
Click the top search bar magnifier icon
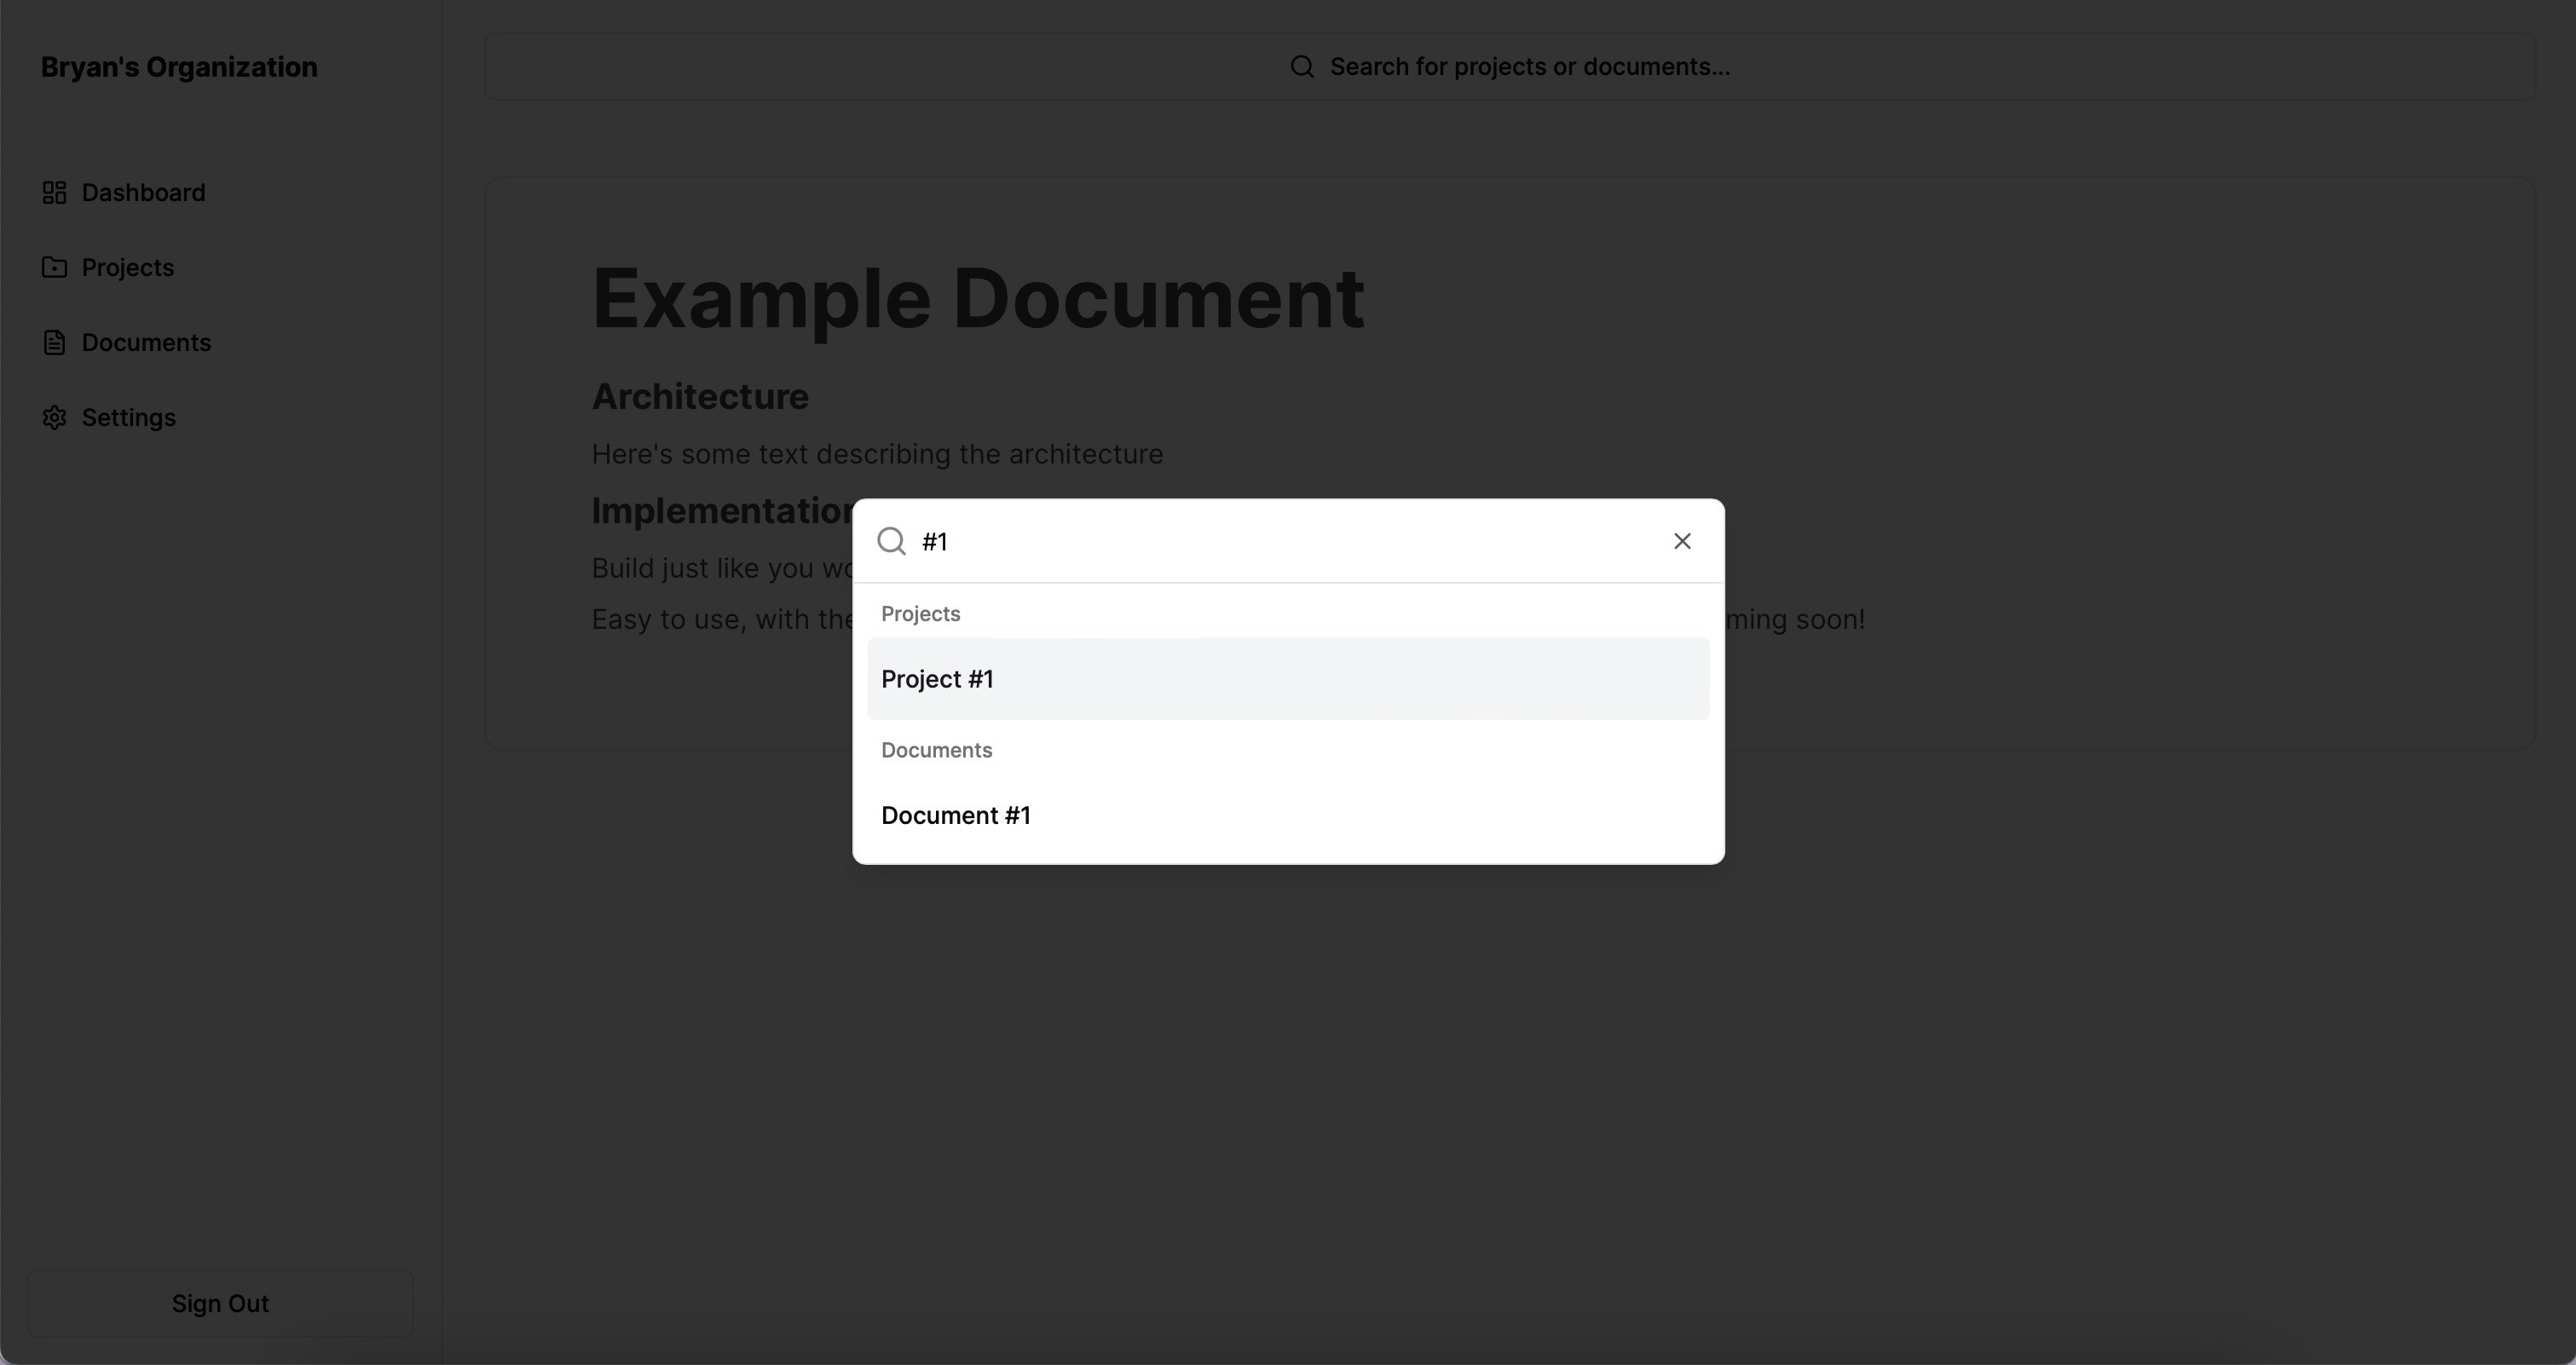1302,67
